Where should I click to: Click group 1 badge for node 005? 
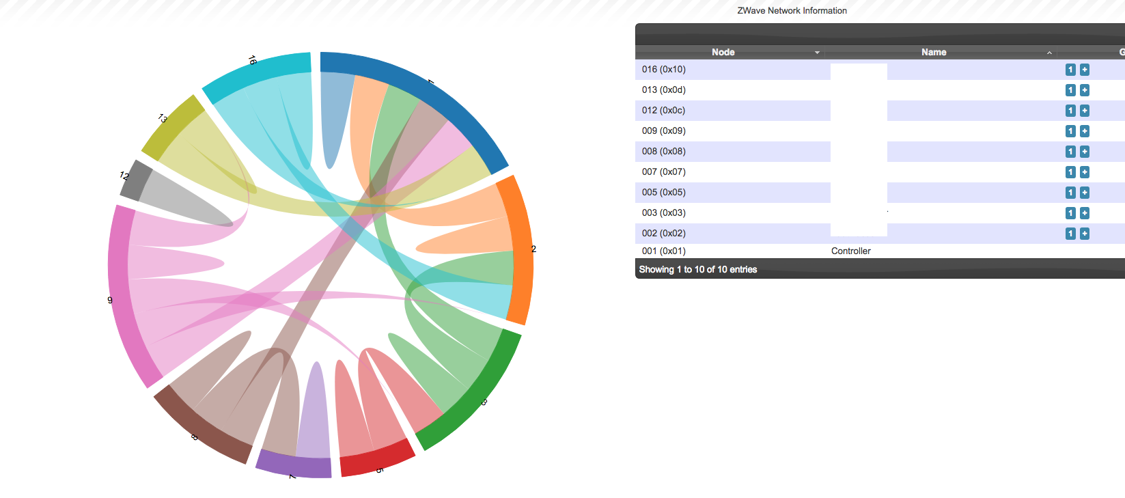1070,193
